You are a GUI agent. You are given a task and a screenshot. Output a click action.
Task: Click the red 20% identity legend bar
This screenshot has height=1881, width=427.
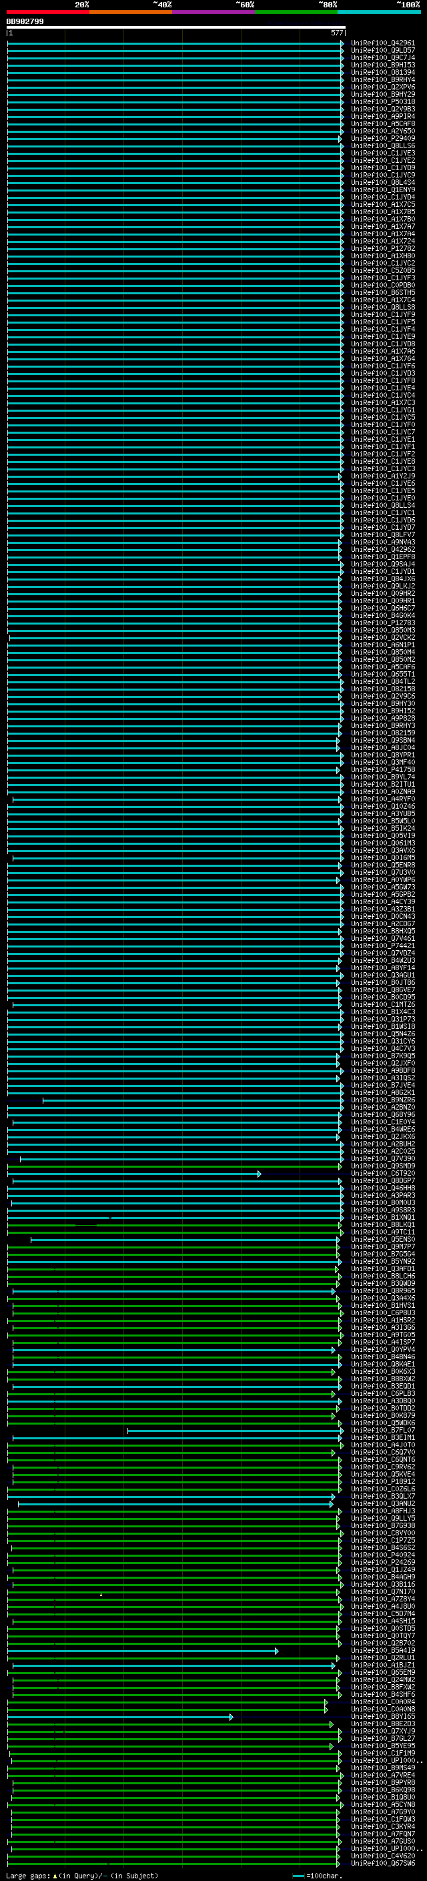[x=48, y=12]
